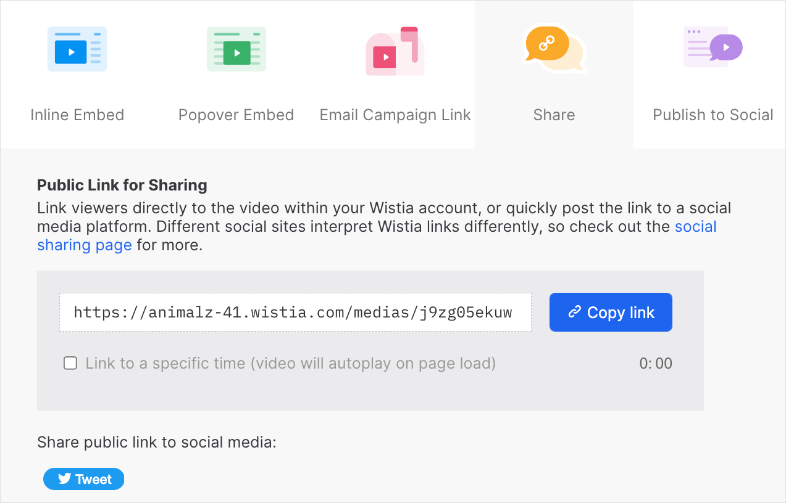Click the Share orange chat bubble icon
786x503 pixels.
click(x=554, y=48)
